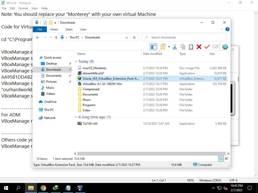
Task: Paste with the clipboard toolbar icon
Action: tap(191, 47)
